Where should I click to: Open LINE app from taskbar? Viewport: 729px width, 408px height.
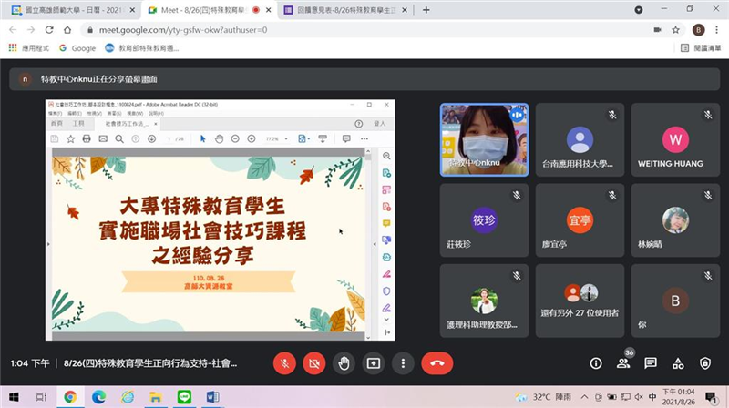[x=184, y=397]
